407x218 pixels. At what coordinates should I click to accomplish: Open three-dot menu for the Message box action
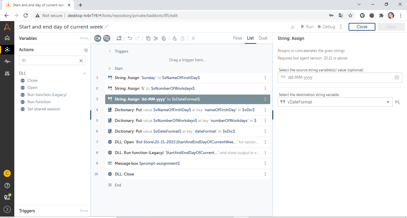coord(265,163)
